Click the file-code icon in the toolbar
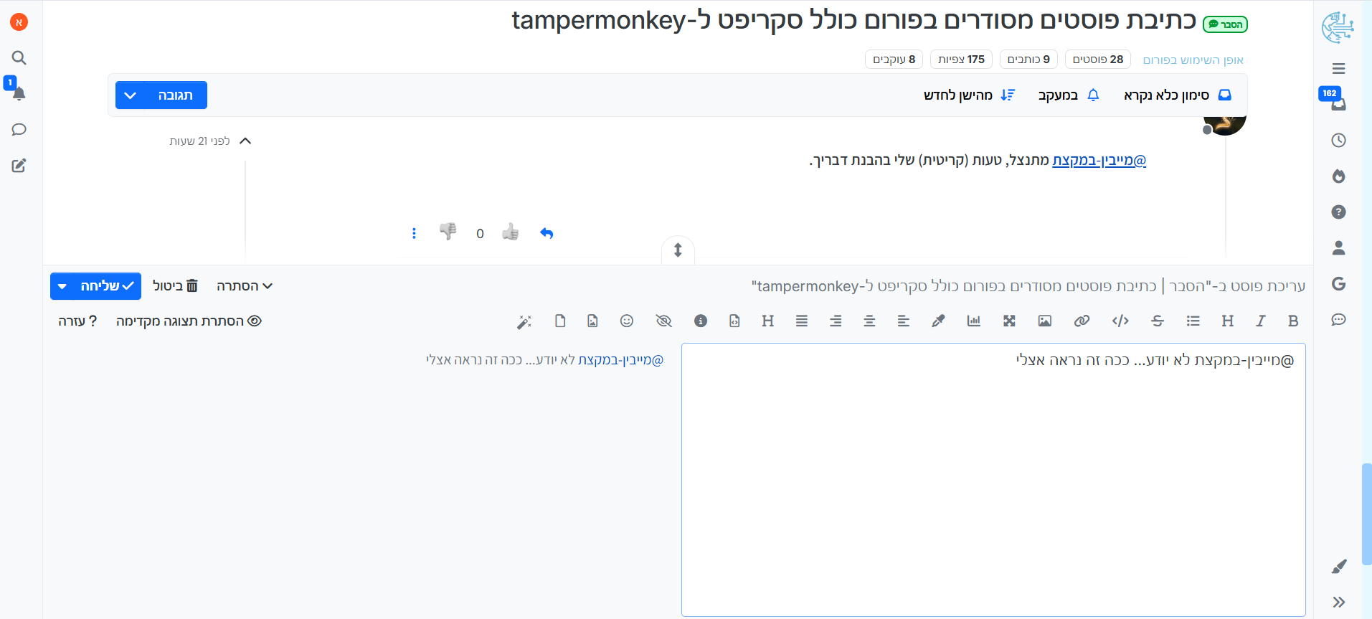1372x619 pixels. click(x=734, y=321)
